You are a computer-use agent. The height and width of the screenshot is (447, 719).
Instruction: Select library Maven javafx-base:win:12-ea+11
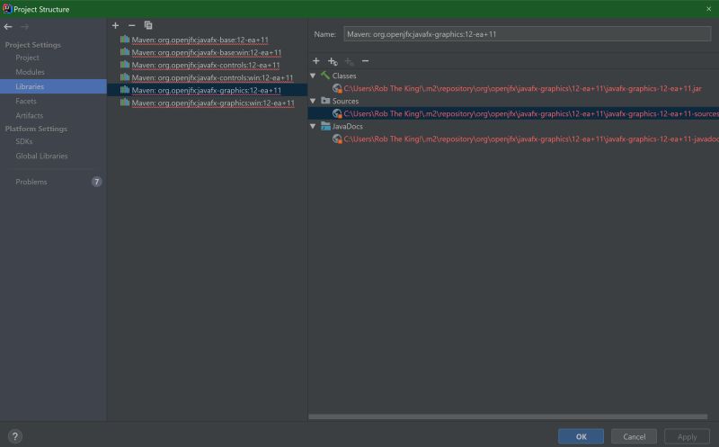(x=207, y=52)
